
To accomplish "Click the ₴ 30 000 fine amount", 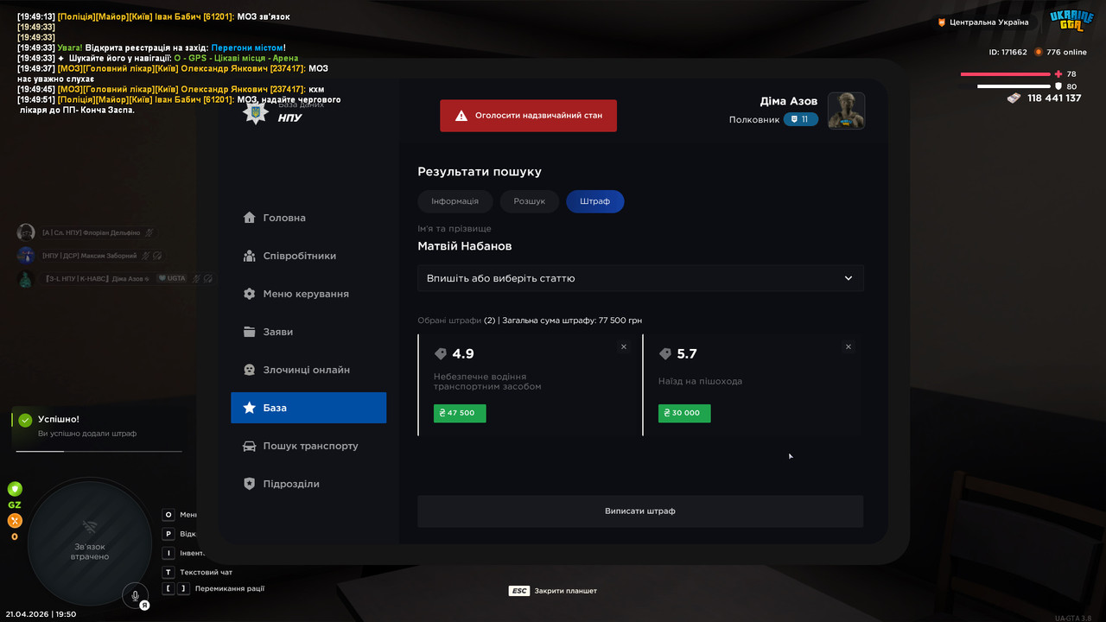I will coord(684,413).
